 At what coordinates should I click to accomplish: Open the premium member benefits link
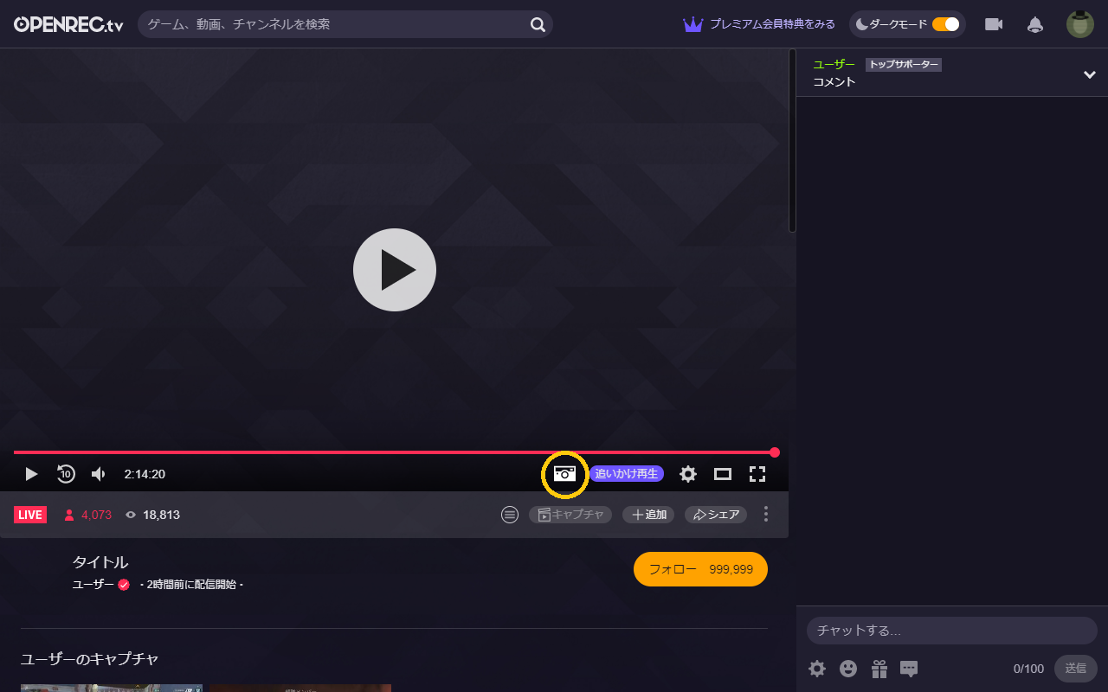[772, 24]
